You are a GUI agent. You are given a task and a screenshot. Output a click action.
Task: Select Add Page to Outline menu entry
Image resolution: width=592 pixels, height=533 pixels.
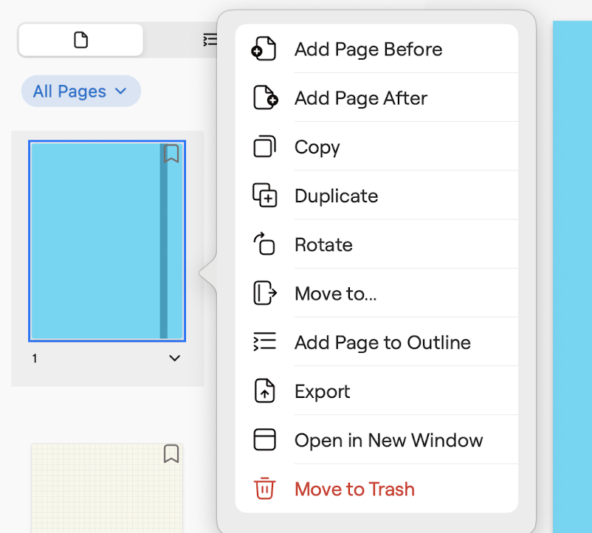click(382, 343)
